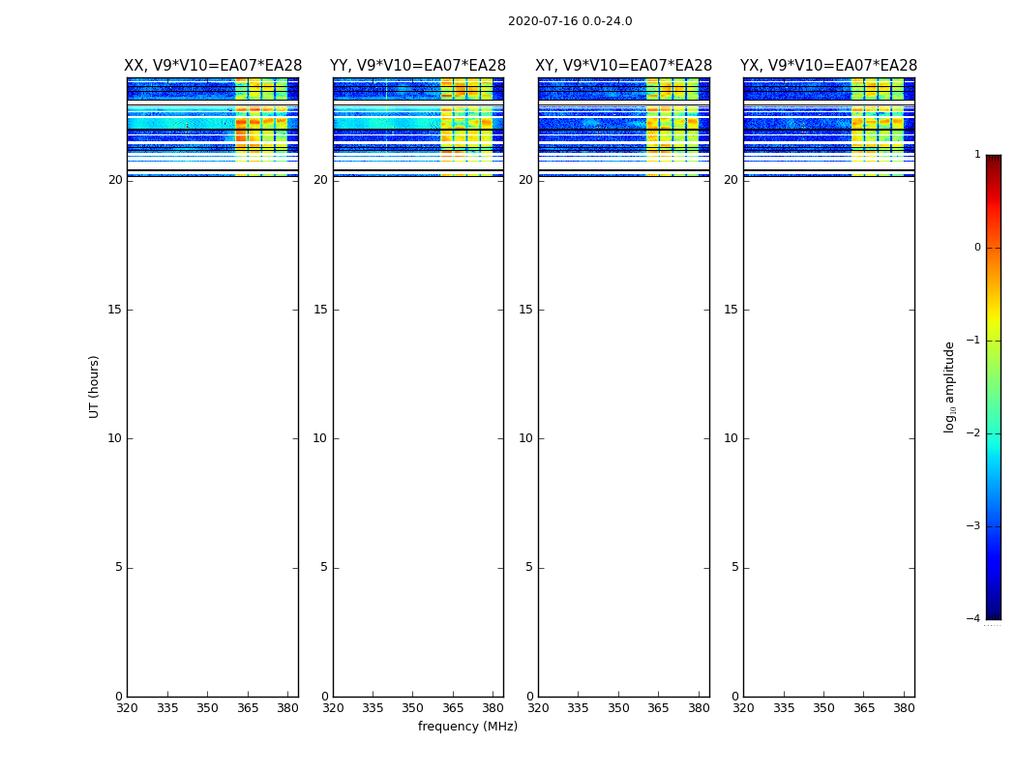Click the 350 tick on XY frequency axis
Image resolution: width=1016 pixels, height=774 pixels.
pos(618,708)
